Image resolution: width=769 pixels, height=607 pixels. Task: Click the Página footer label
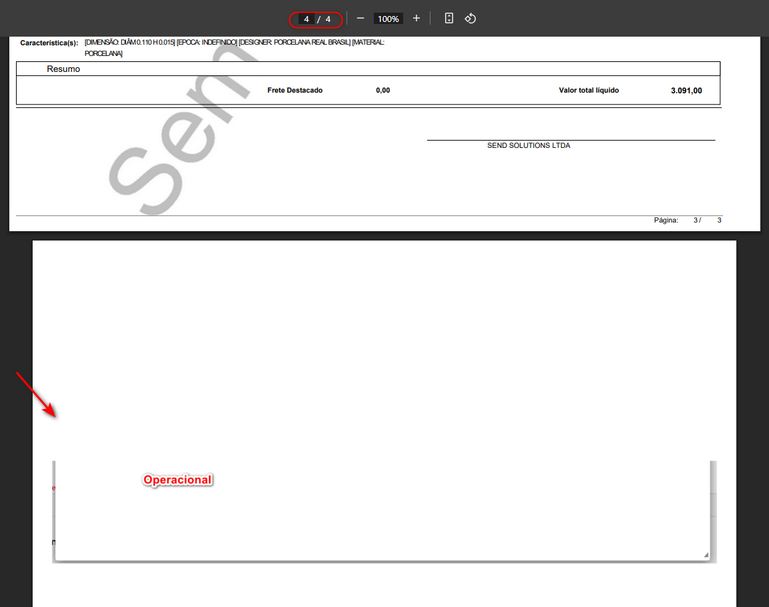[x=666, y=220]
